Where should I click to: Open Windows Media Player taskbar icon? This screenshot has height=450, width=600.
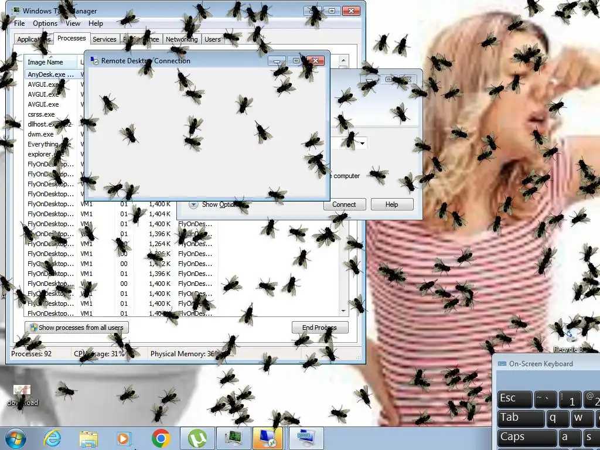[x=124, y=438]
